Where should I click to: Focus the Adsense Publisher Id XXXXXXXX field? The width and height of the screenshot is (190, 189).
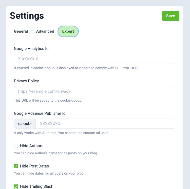105,124
